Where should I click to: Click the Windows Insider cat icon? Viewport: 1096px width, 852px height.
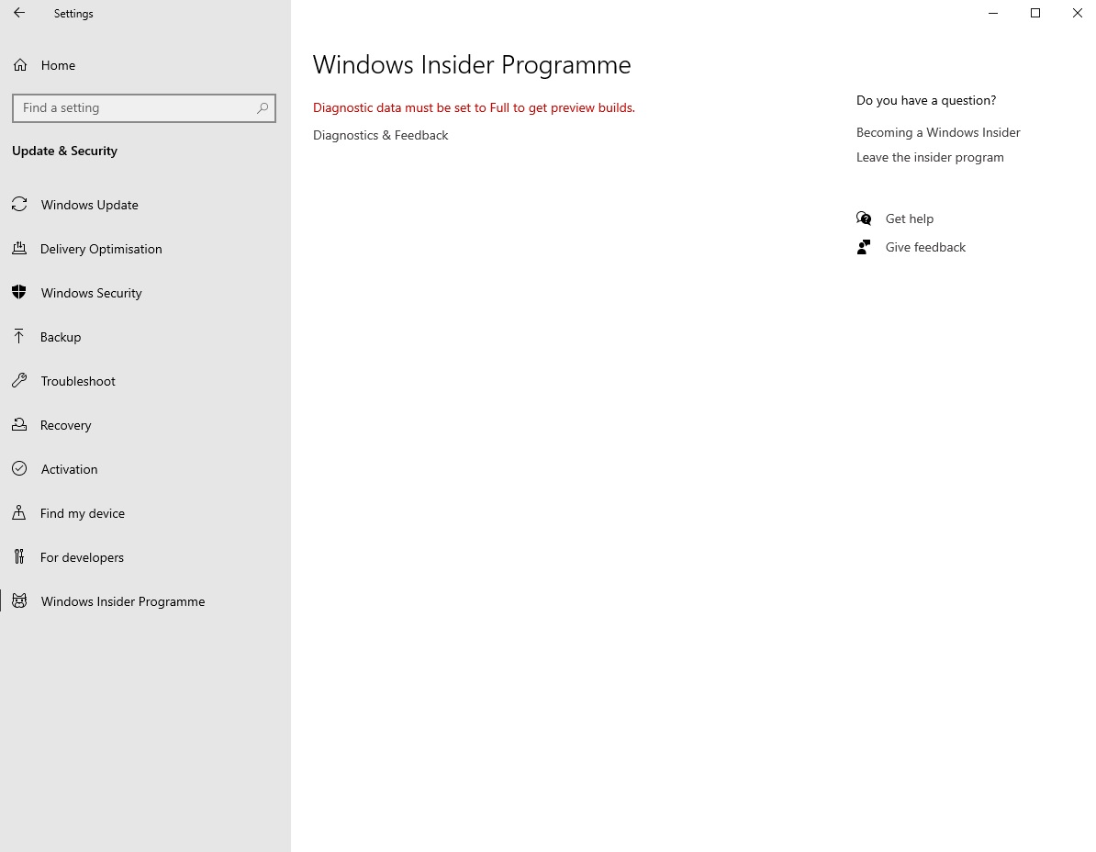click(x=19, y=600)
